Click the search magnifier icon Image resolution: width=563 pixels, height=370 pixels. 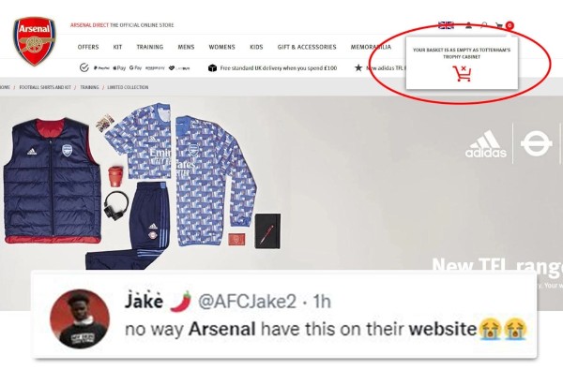(484, 25)
